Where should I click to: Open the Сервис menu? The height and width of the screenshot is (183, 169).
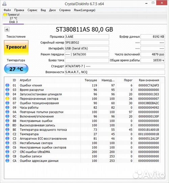click(32, 10)
